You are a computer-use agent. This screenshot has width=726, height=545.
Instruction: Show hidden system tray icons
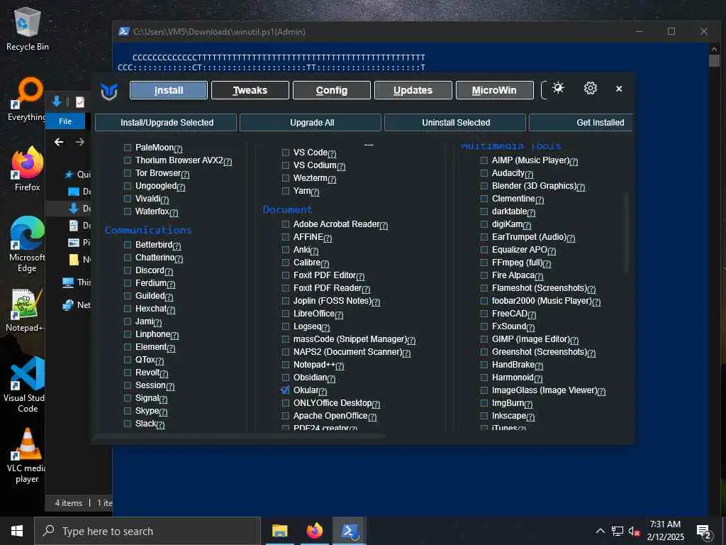(600, 531)
